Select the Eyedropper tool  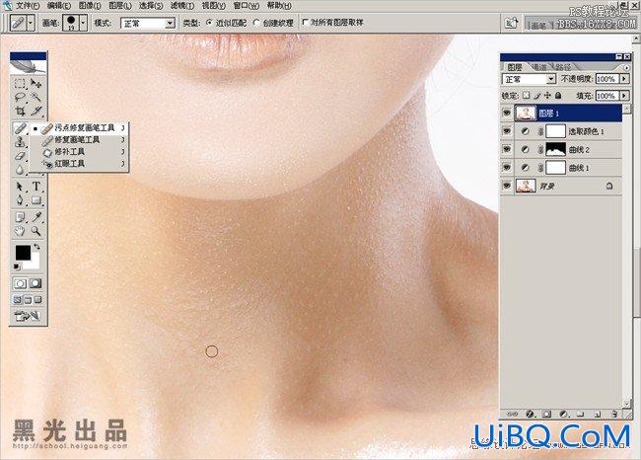click(x=36, y=217)
